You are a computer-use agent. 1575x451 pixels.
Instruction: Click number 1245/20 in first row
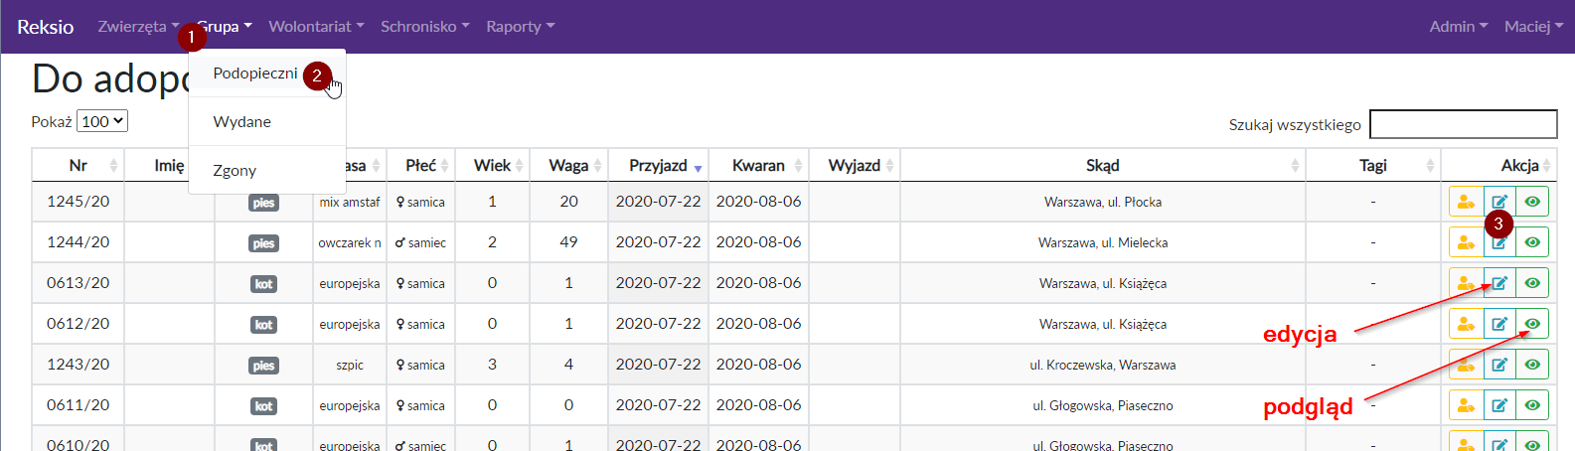coord(79,202)
